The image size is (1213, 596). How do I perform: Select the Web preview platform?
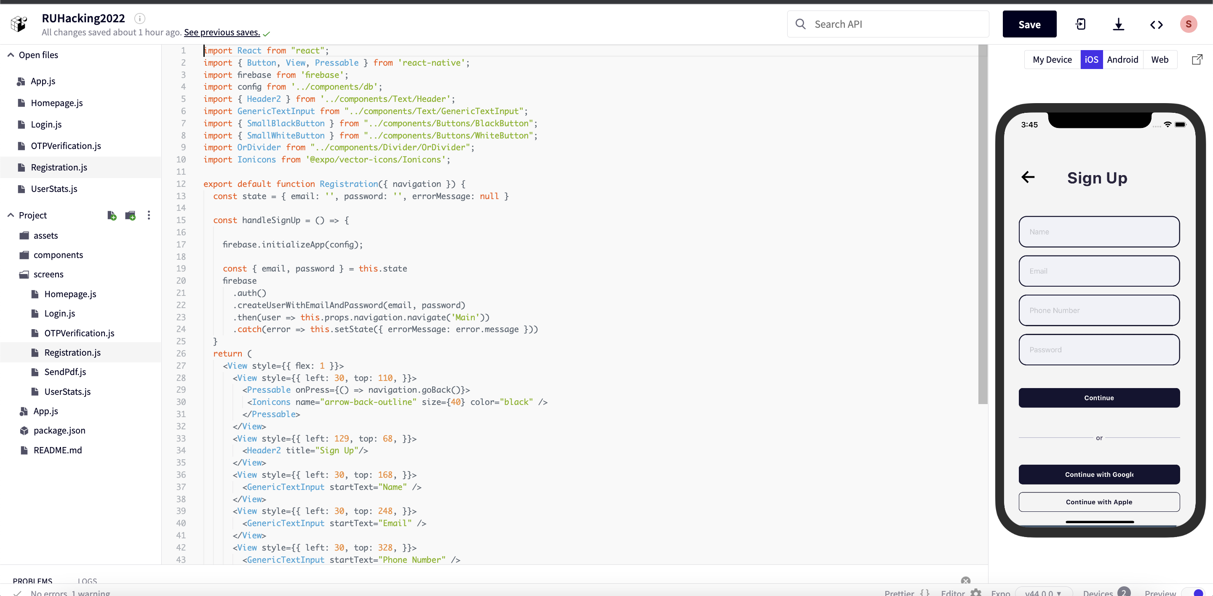(x=1160, y=60)
